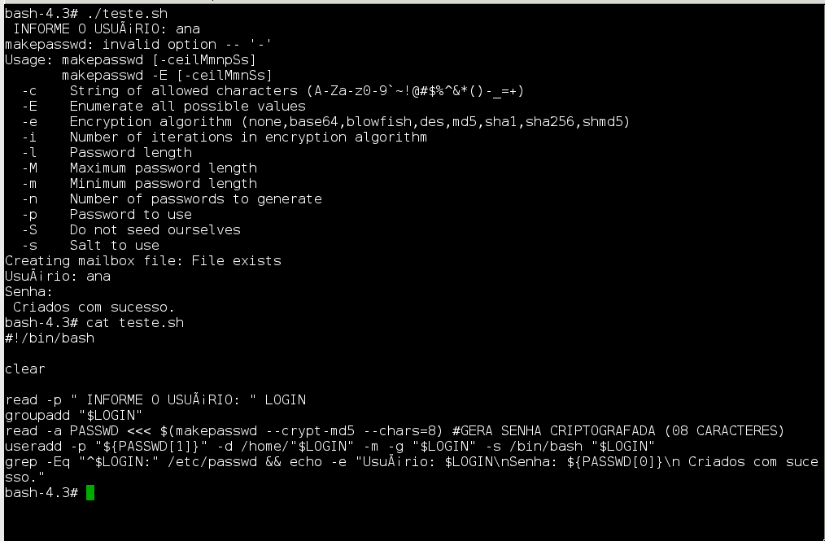
Task: Click the '-s' Salt to use line
Action: (x=90, y=245)
